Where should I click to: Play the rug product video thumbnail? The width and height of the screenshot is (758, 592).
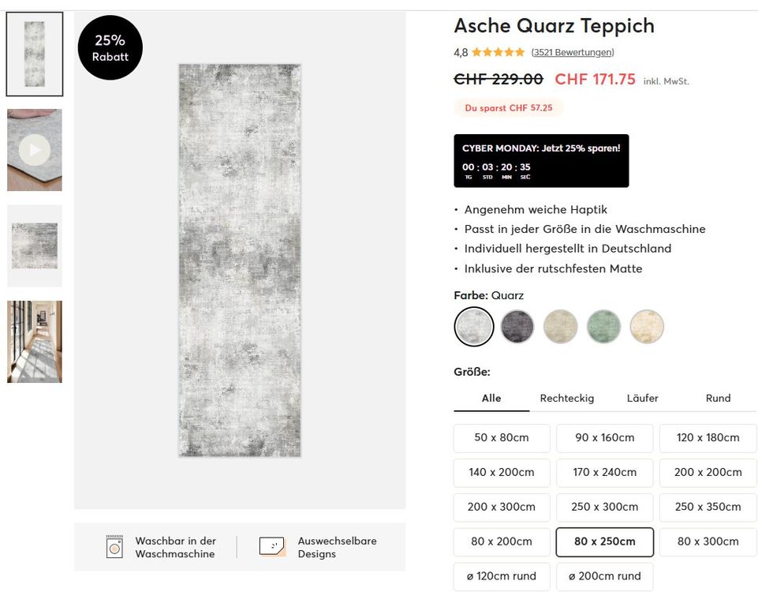coord(35,150)
